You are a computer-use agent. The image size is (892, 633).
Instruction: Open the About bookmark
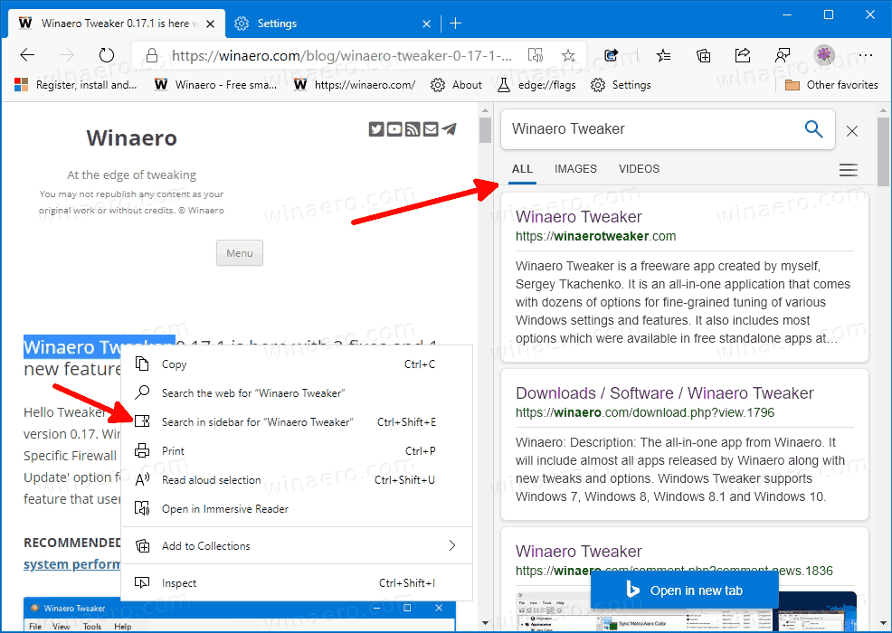pyautogui.click(x=456, y=85)
